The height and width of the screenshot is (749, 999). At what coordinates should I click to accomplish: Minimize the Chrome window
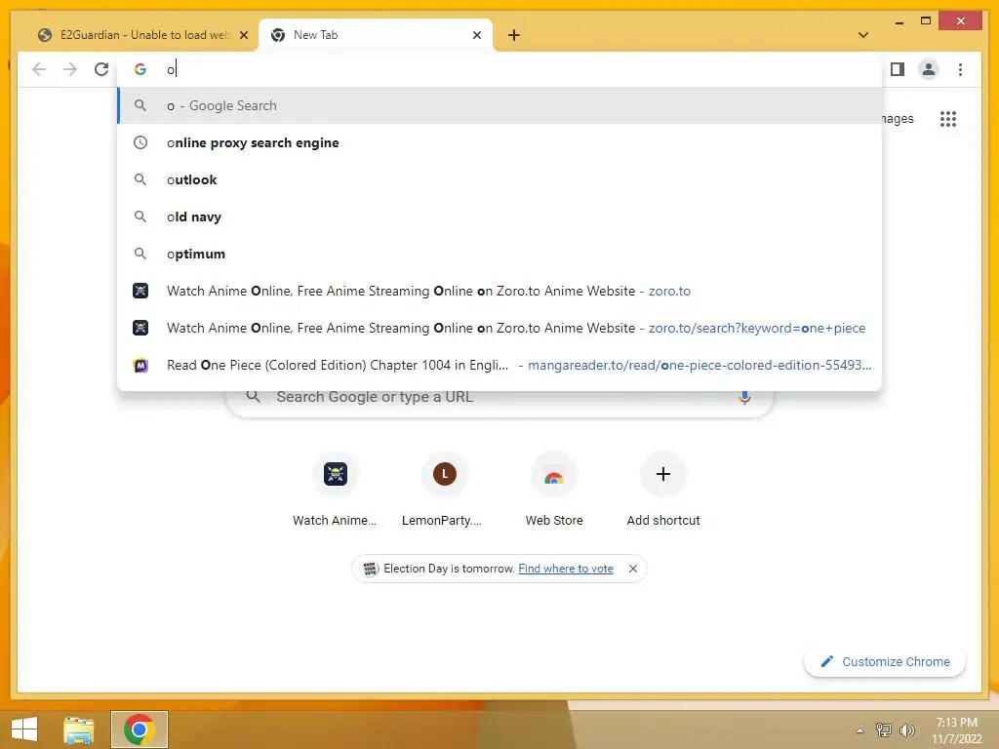899,21
